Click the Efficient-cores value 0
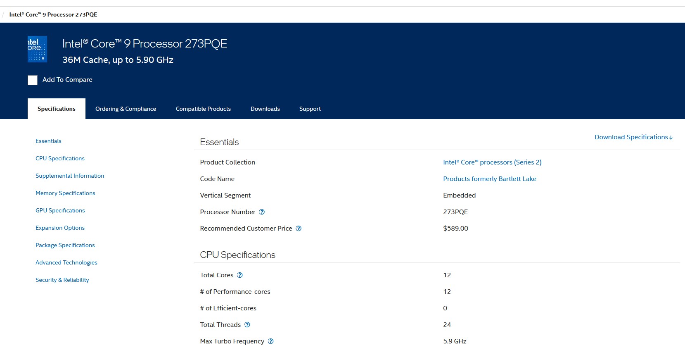The width and height of the screenshot is (685, 355). [445, 308]
